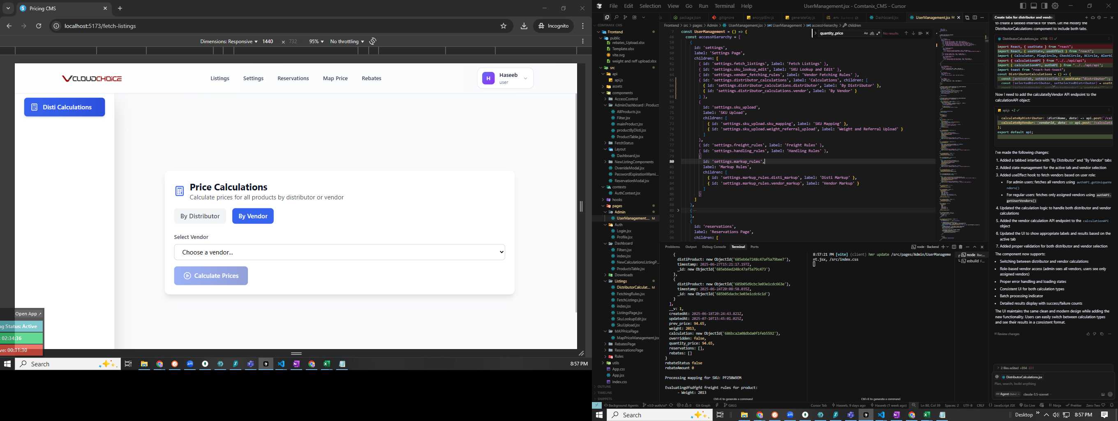Open the Dimensions: Responsive dropdown

(x=229, y=41)
